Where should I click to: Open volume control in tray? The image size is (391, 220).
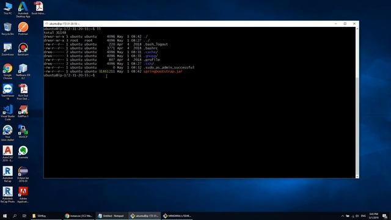point(357,216)
